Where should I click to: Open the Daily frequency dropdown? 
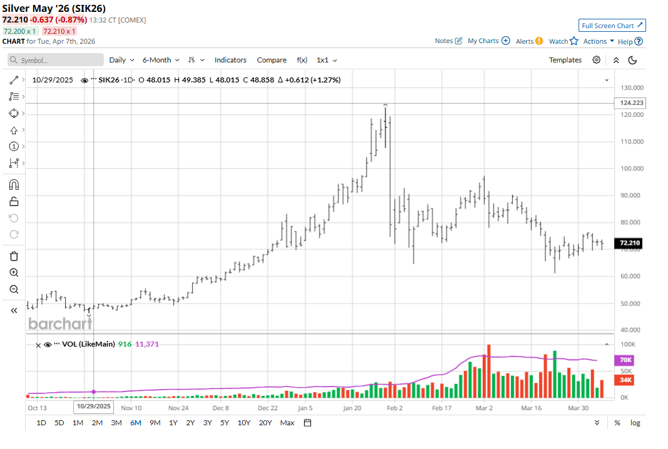(x=121, y=60)
